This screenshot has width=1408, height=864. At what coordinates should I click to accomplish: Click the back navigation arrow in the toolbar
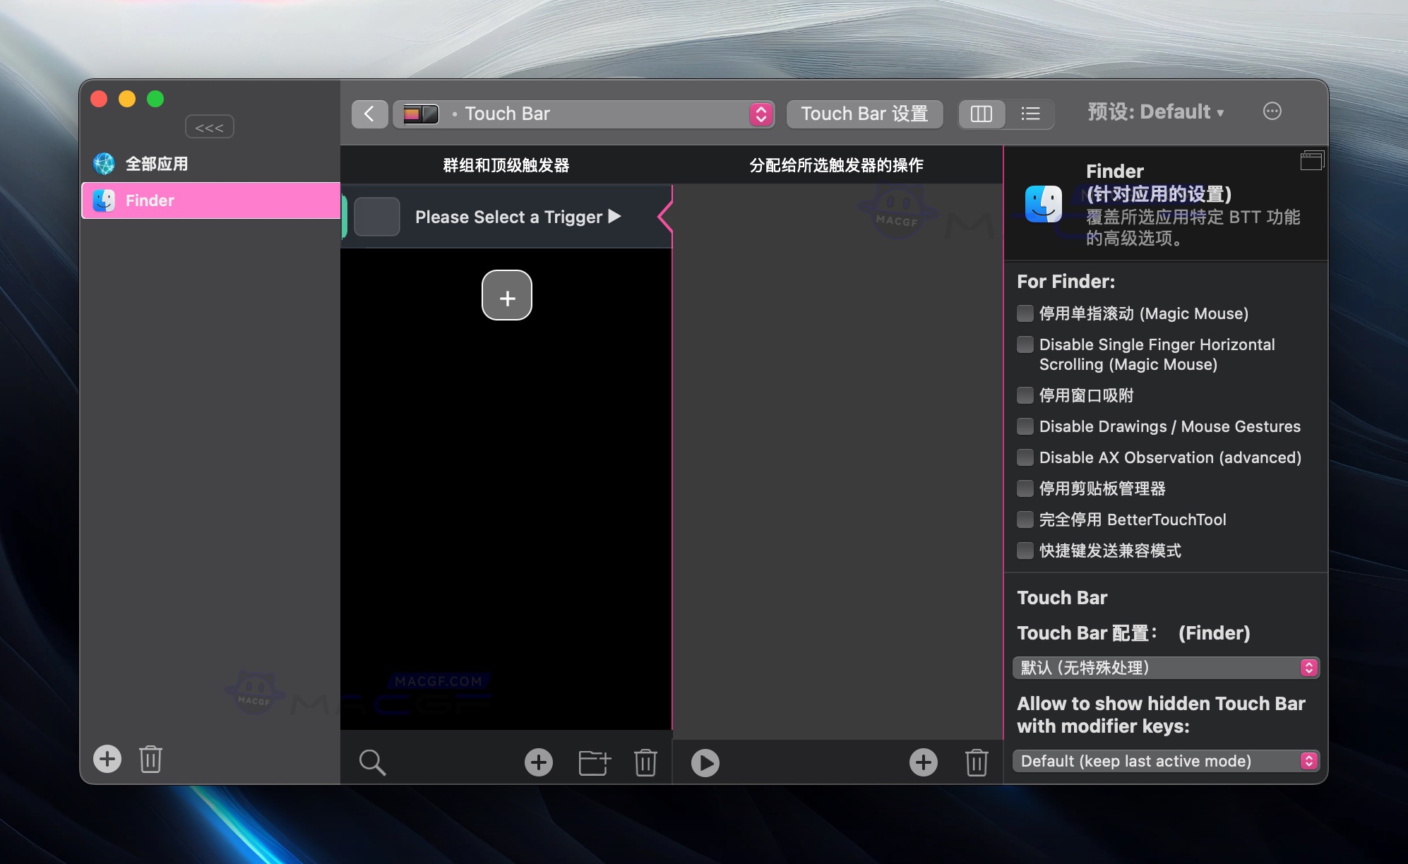[369, 114]
